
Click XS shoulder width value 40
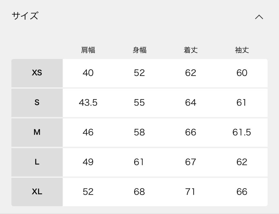coord(88,73)
